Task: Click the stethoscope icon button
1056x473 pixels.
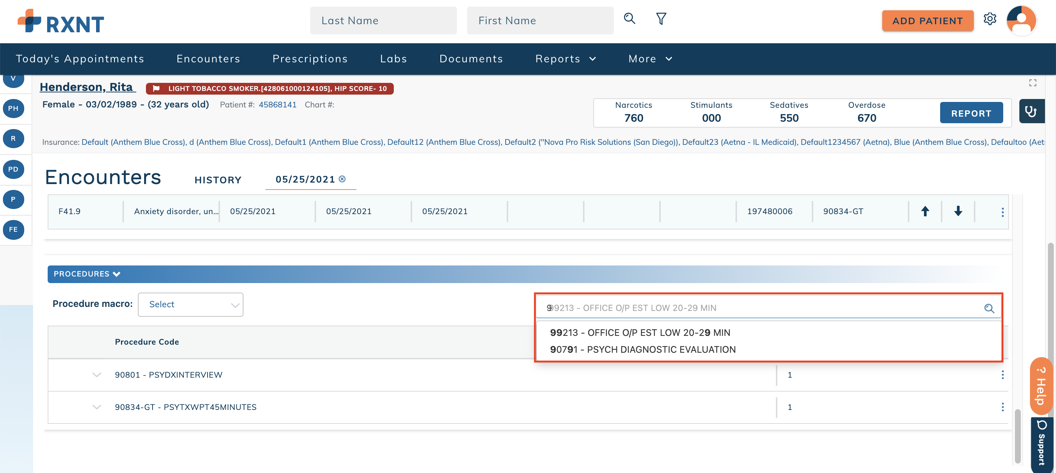Action: pos(1031,111)
